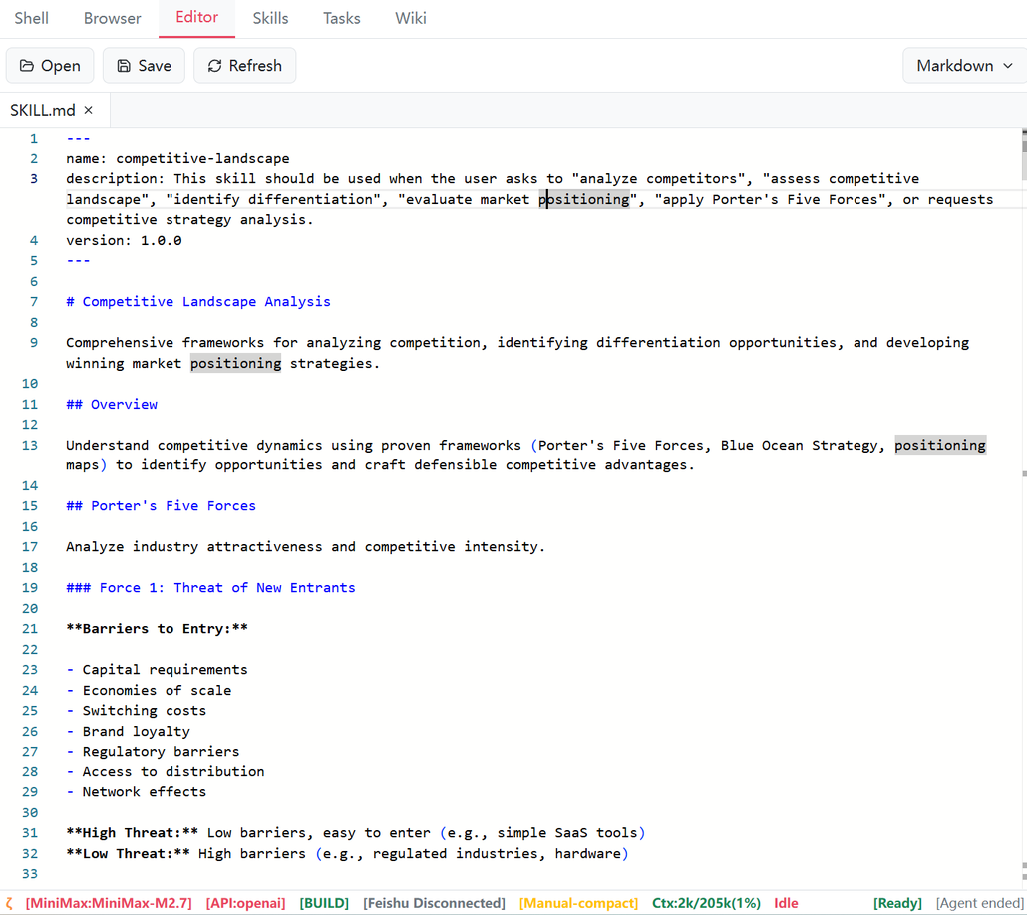Open the Markdown language dropdown
Screen dimensions: 1027x915
[x=963, y=65]
